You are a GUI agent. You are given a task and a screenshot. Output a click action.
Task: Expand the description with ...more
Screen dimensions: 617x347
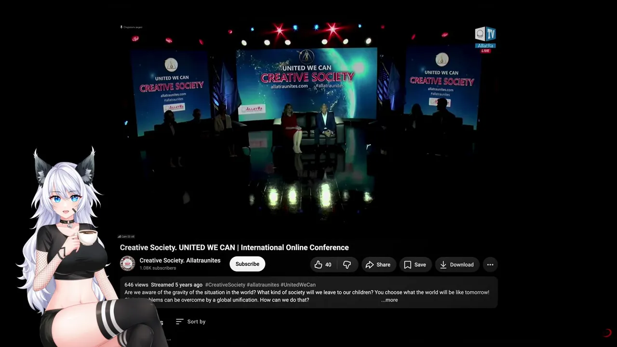(x=389, y=300)
